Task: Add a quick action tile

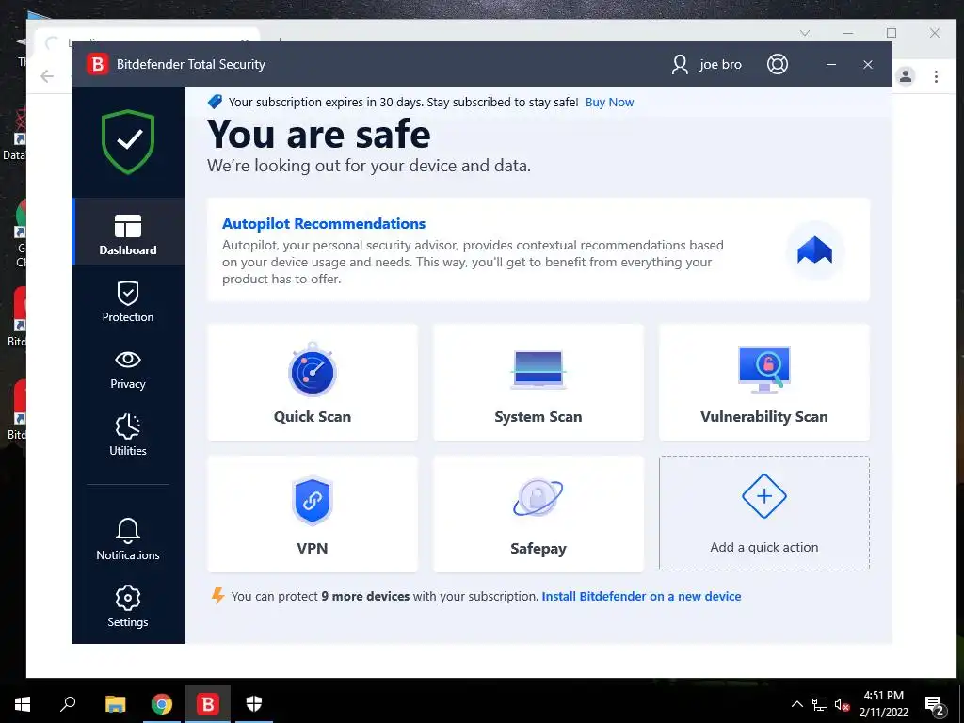Action: pyautogui.click(x=763, y=513)
